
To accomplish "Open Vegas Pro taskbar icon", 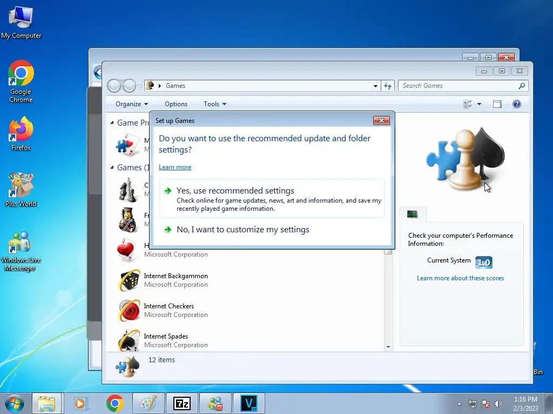I will 249,403.
